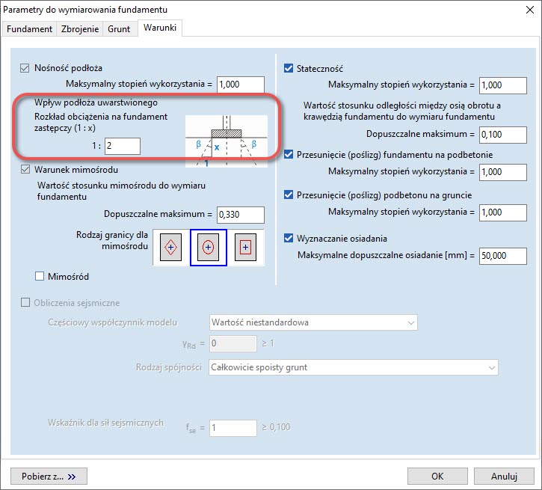Enable the Mimośród checkbox
Screen dimensions: 542x490
coord(40,277)
